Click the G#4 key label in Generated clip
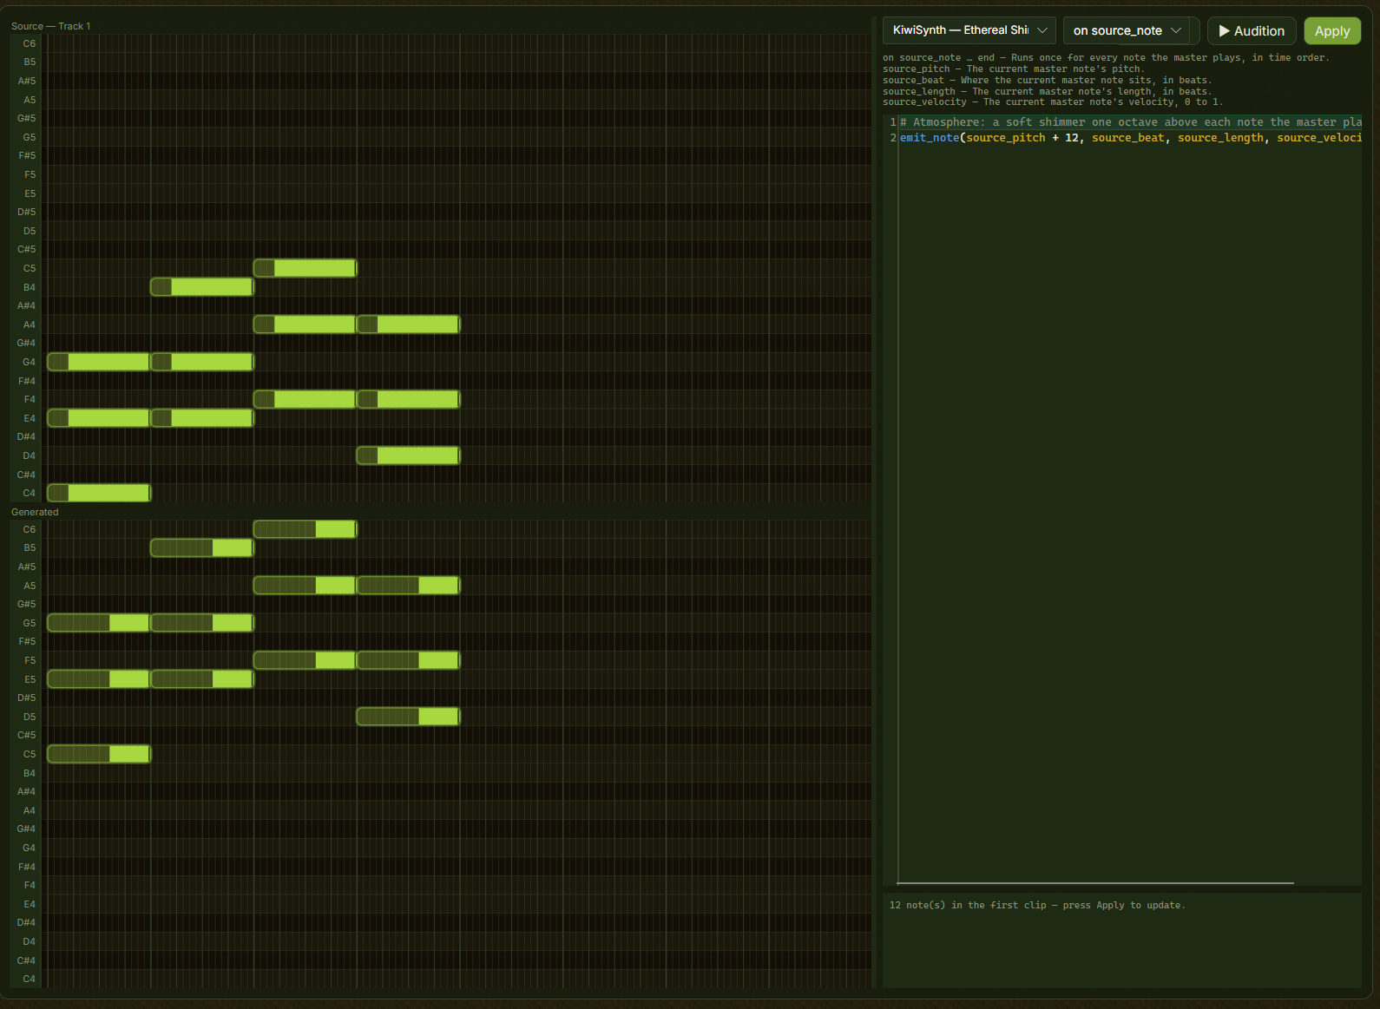Image resolution: width=1380 pixels, height=1009 pixels. pos(27,829)
